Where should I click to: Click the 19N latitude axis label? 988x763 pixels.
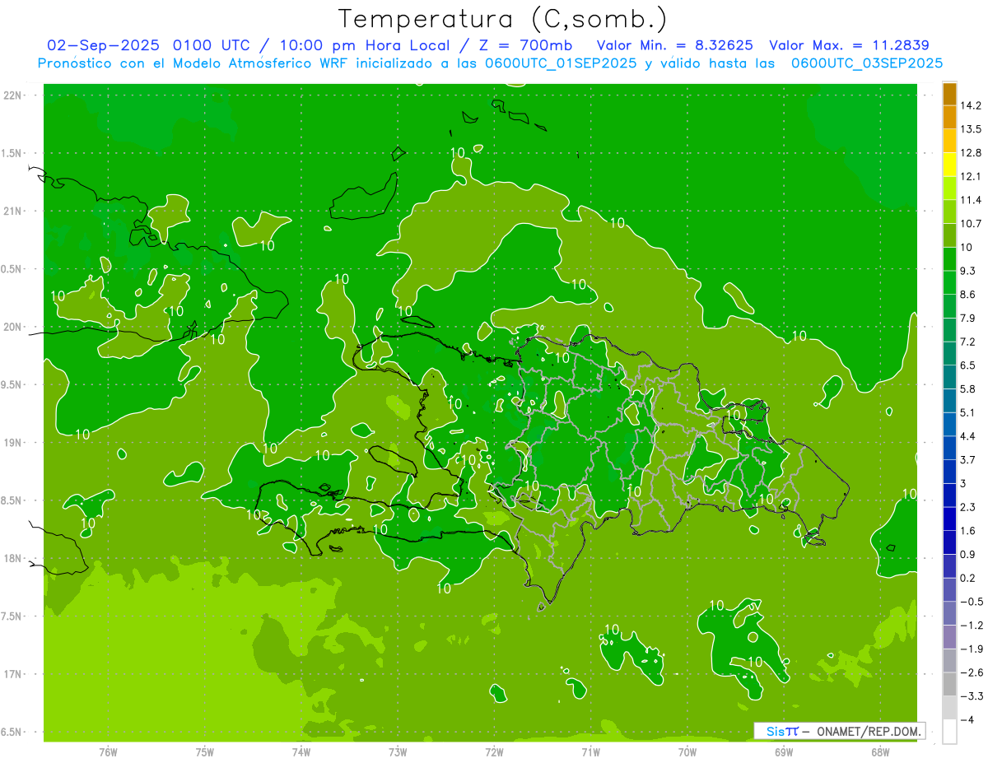pos(12,443)
